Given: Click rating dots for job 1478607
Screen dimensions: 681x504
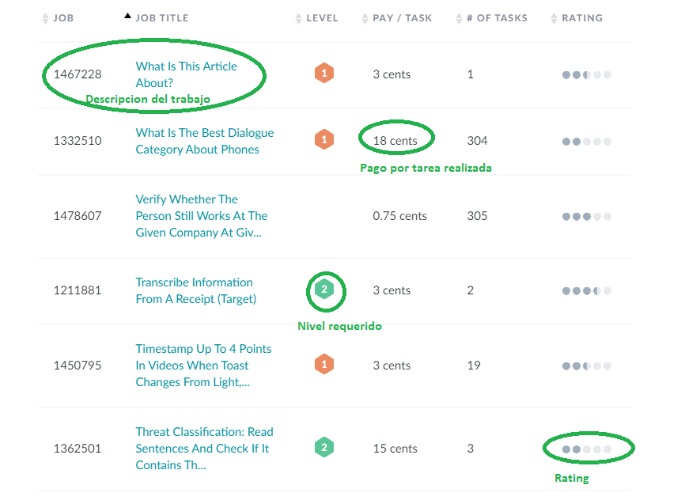Looking at the screenshot, I should (x=586, y=216).
